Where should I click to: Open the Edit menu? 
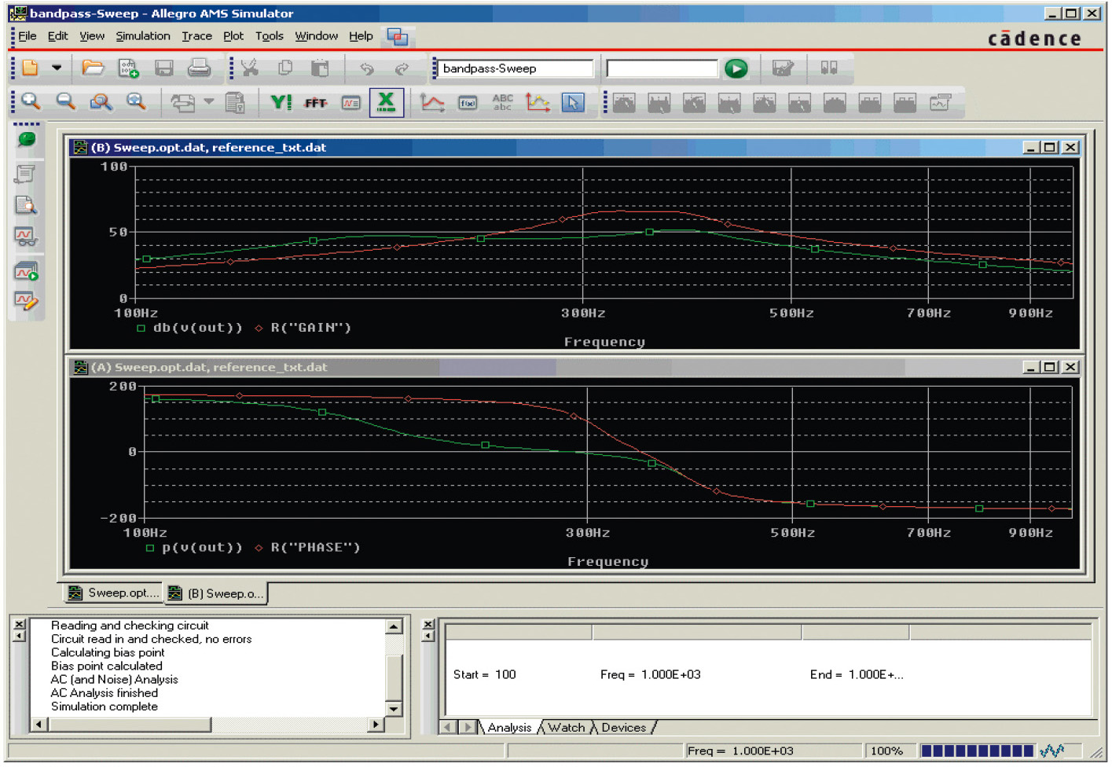pos(57,36)
